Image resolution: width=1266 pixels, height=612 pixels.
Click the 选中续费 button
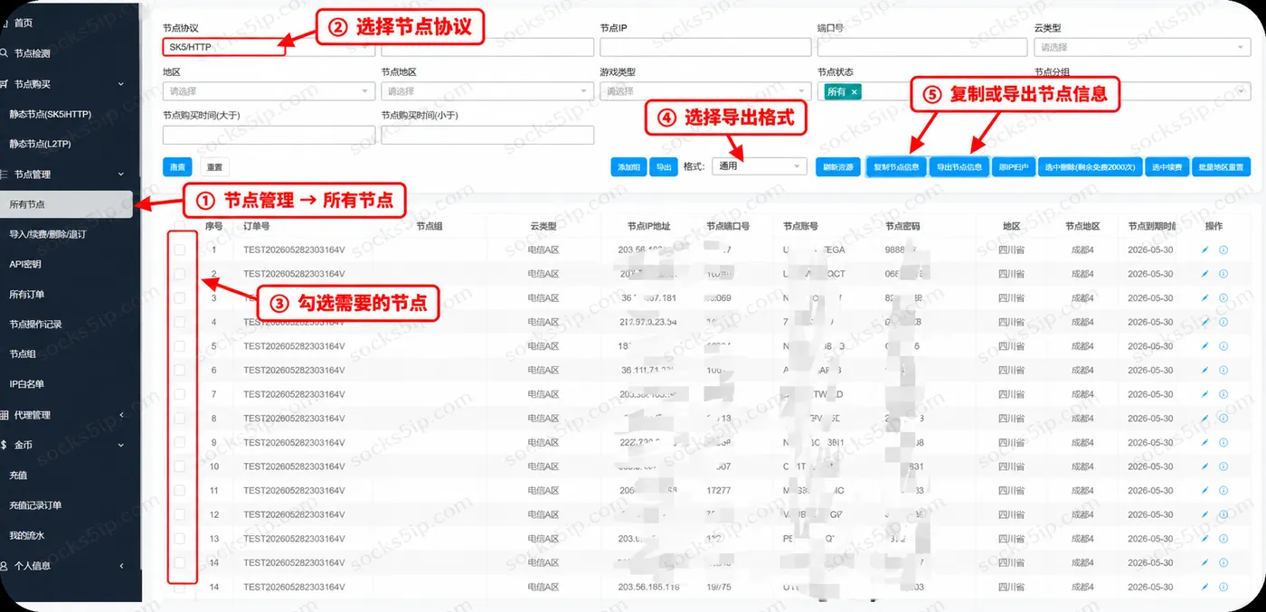(x=1167, y=167)
